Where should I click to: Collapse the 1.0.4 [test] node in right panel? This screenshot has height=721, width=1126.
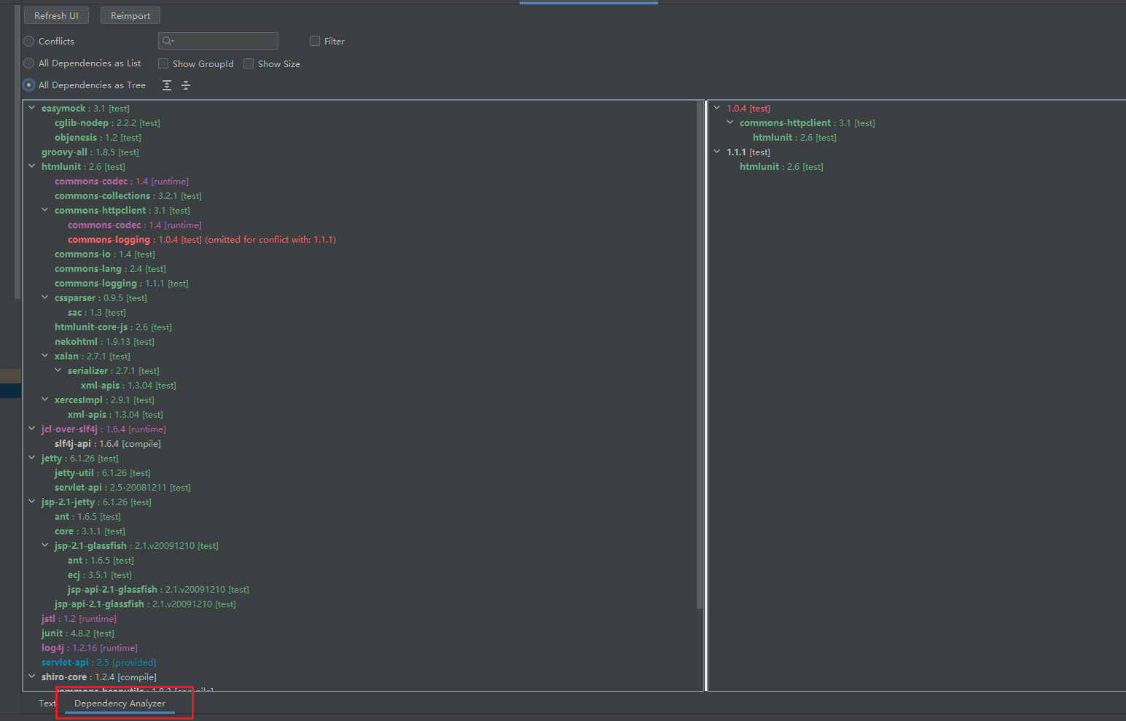pos(716,108)
